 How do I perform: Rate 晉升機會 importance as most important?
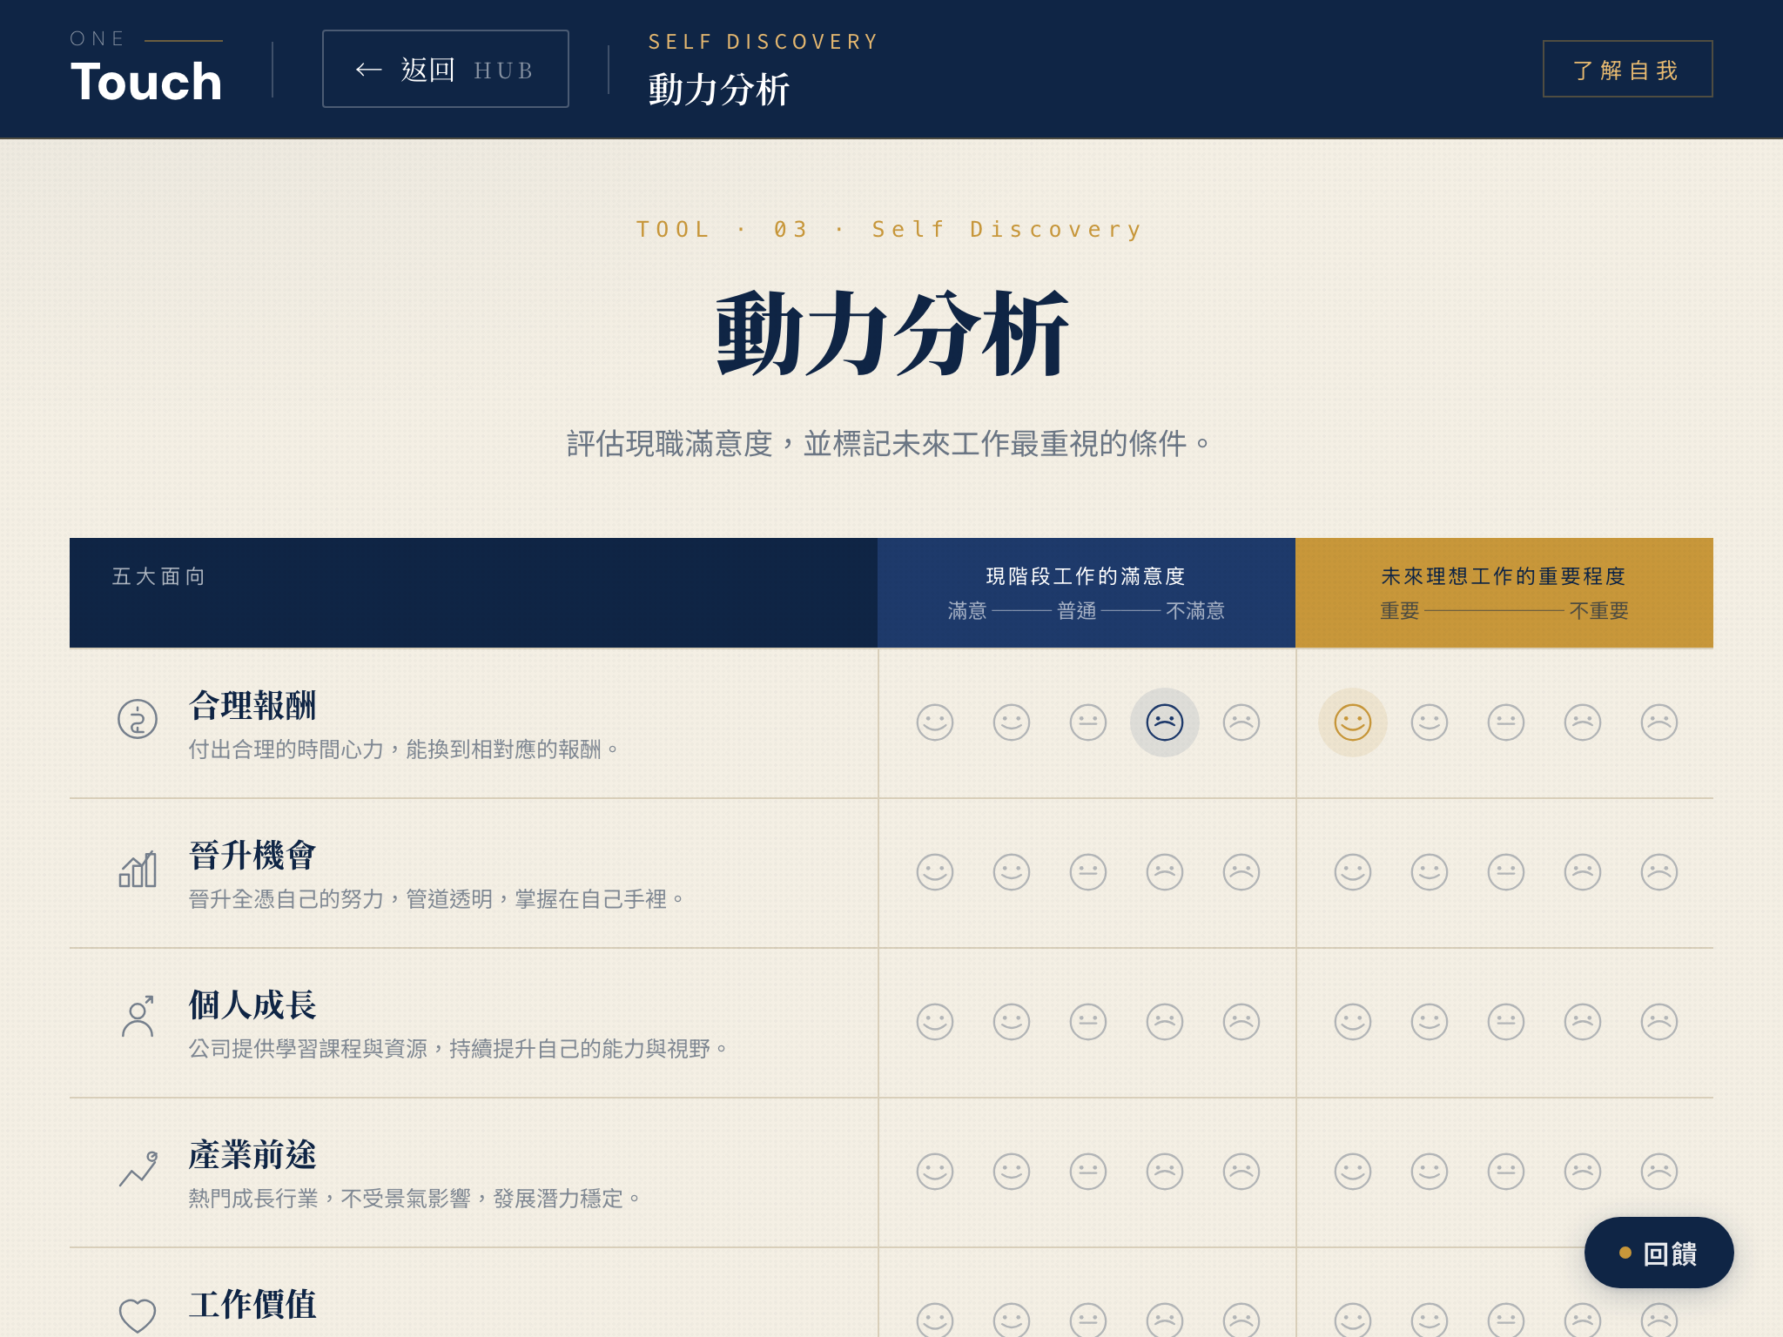[1353, 872]
